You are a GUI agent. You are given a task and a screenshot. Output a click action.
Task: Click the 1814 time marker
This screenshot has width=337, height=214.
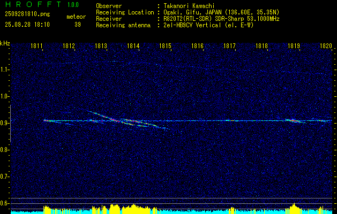(133, 45)
